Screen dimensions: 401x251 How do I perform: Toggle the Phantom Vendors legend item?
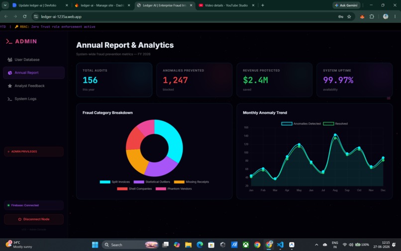point(174,189)
